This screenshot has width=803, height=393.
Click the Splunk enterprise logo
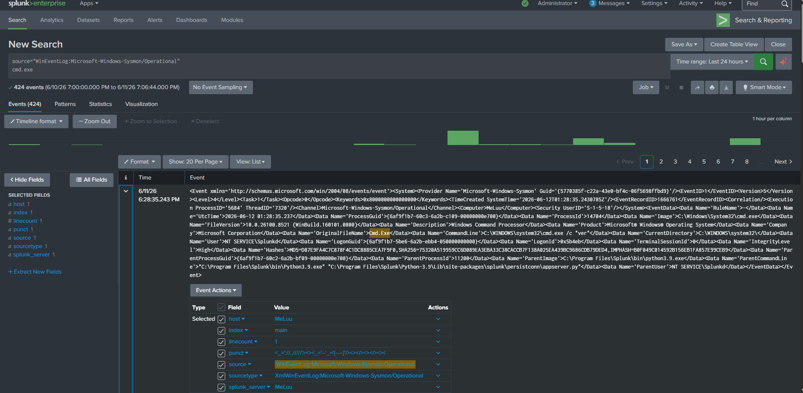pyautogui.click(x=37, y=3)
